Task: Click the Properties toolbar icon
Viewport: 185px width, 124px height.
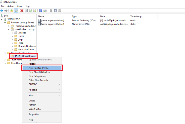Action: [x=26, y=11]
